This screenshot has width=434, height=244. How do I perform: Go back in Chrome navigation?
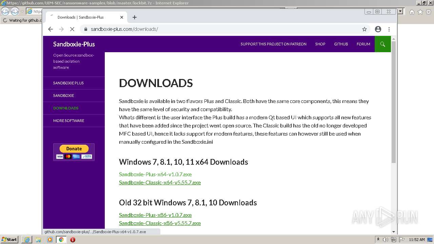tap(51, 29)
